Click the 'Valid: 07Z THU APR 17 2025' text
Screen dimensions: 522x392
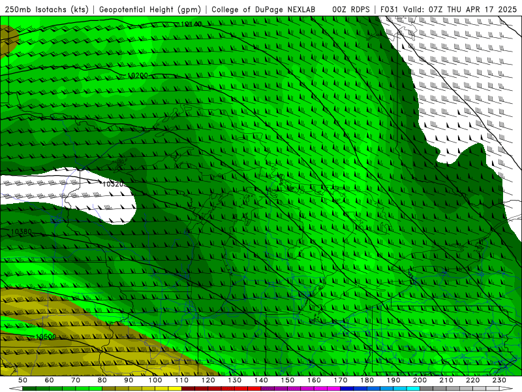point(460,10)
